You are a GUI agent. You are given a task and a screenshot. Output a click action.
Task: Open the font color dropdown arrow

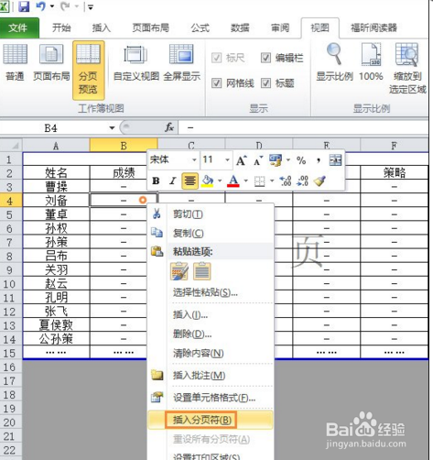coord(245,181)
